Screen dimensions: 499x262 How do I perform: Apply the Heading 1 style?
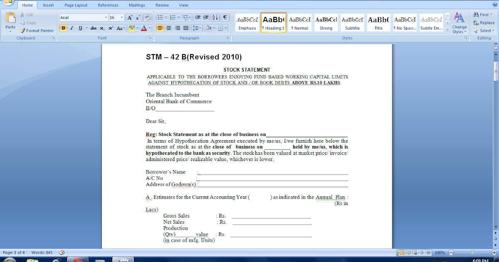[x=273, y=21]
